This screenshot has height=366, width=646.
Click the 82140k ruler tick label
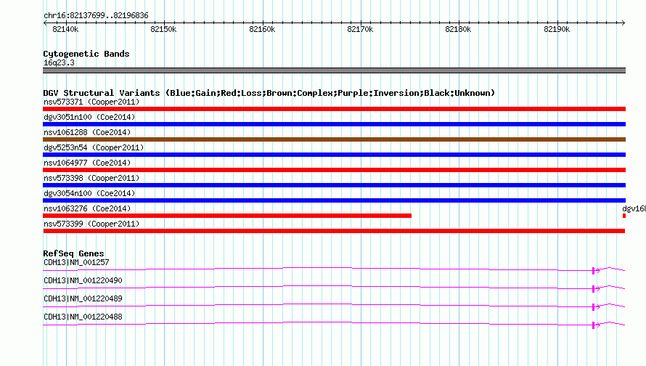point(65,29)
